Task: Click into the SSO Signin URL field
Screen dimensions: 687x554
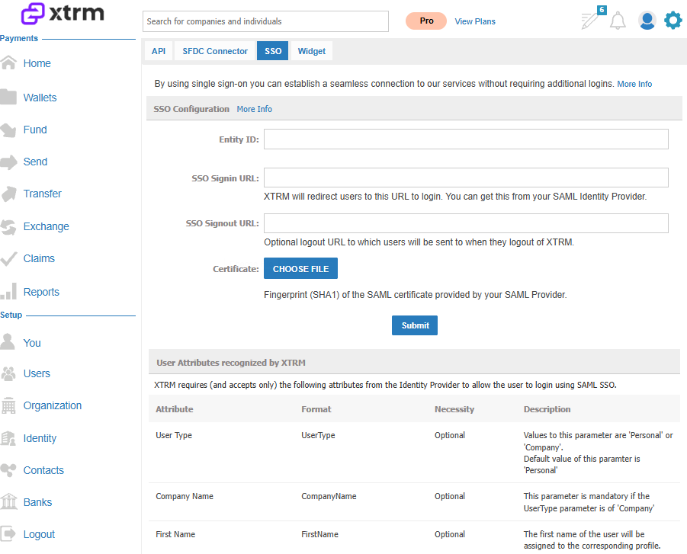Action: tap(466, 178)
